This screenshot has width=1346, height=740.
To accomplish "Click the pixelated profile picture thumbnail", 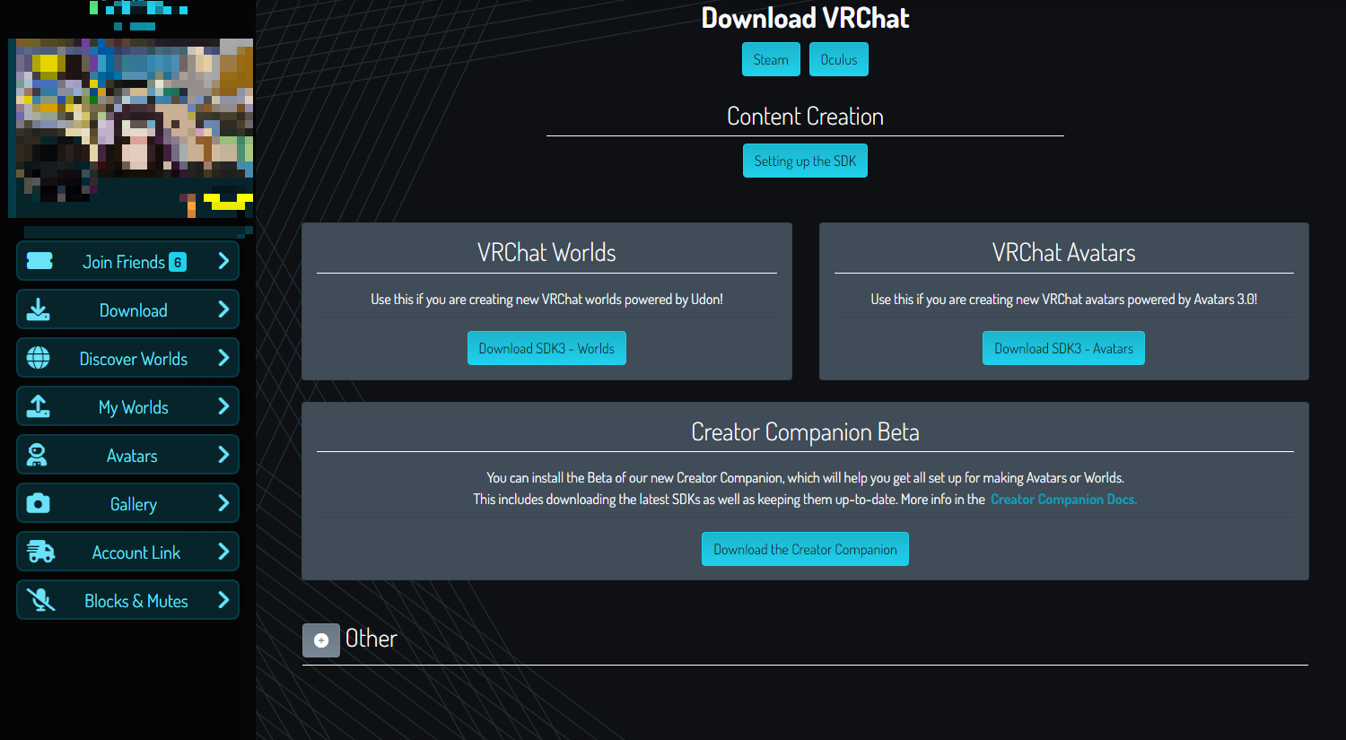I will [x=131, y=128].
